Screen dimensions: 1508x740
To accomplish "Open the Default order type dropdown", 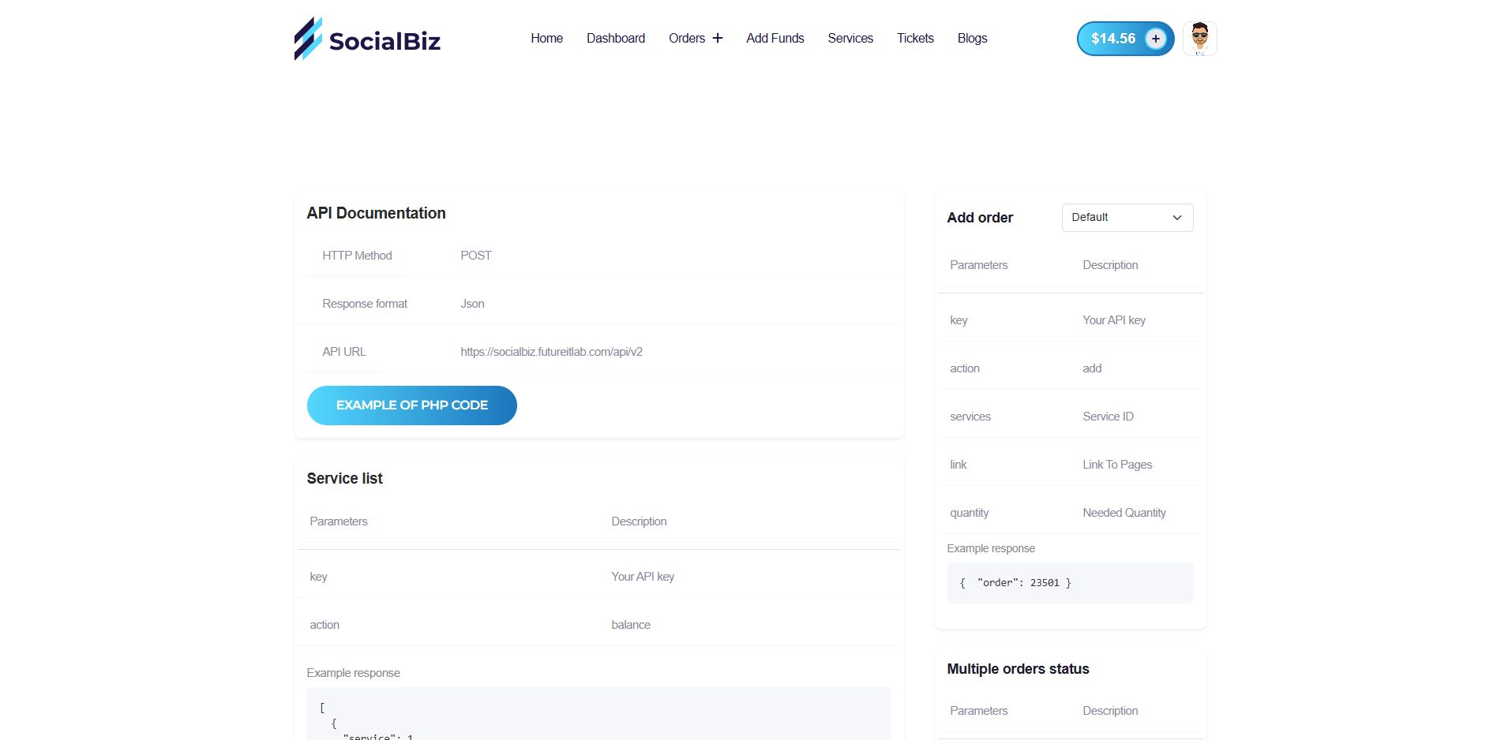I will [1127, 218].
